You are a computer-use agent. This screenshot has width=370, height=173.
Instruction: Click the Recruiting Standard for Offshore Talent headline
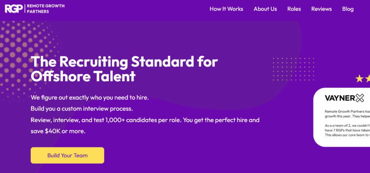[x=124, y=69]
